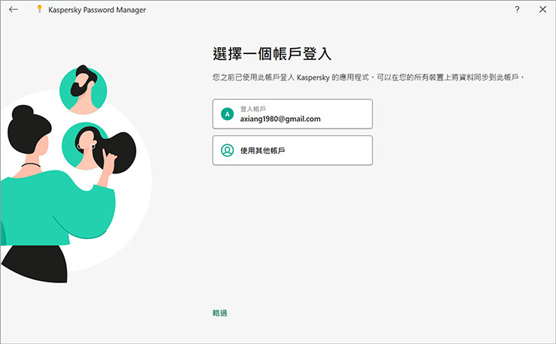
Task: Click the green A avatar icon
Action: 228,114
